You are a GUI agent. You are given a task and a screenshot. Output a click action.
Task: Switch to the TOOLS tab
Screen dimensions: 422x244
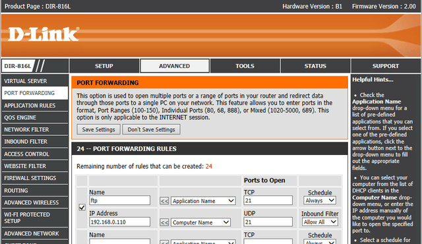[245, 66]
